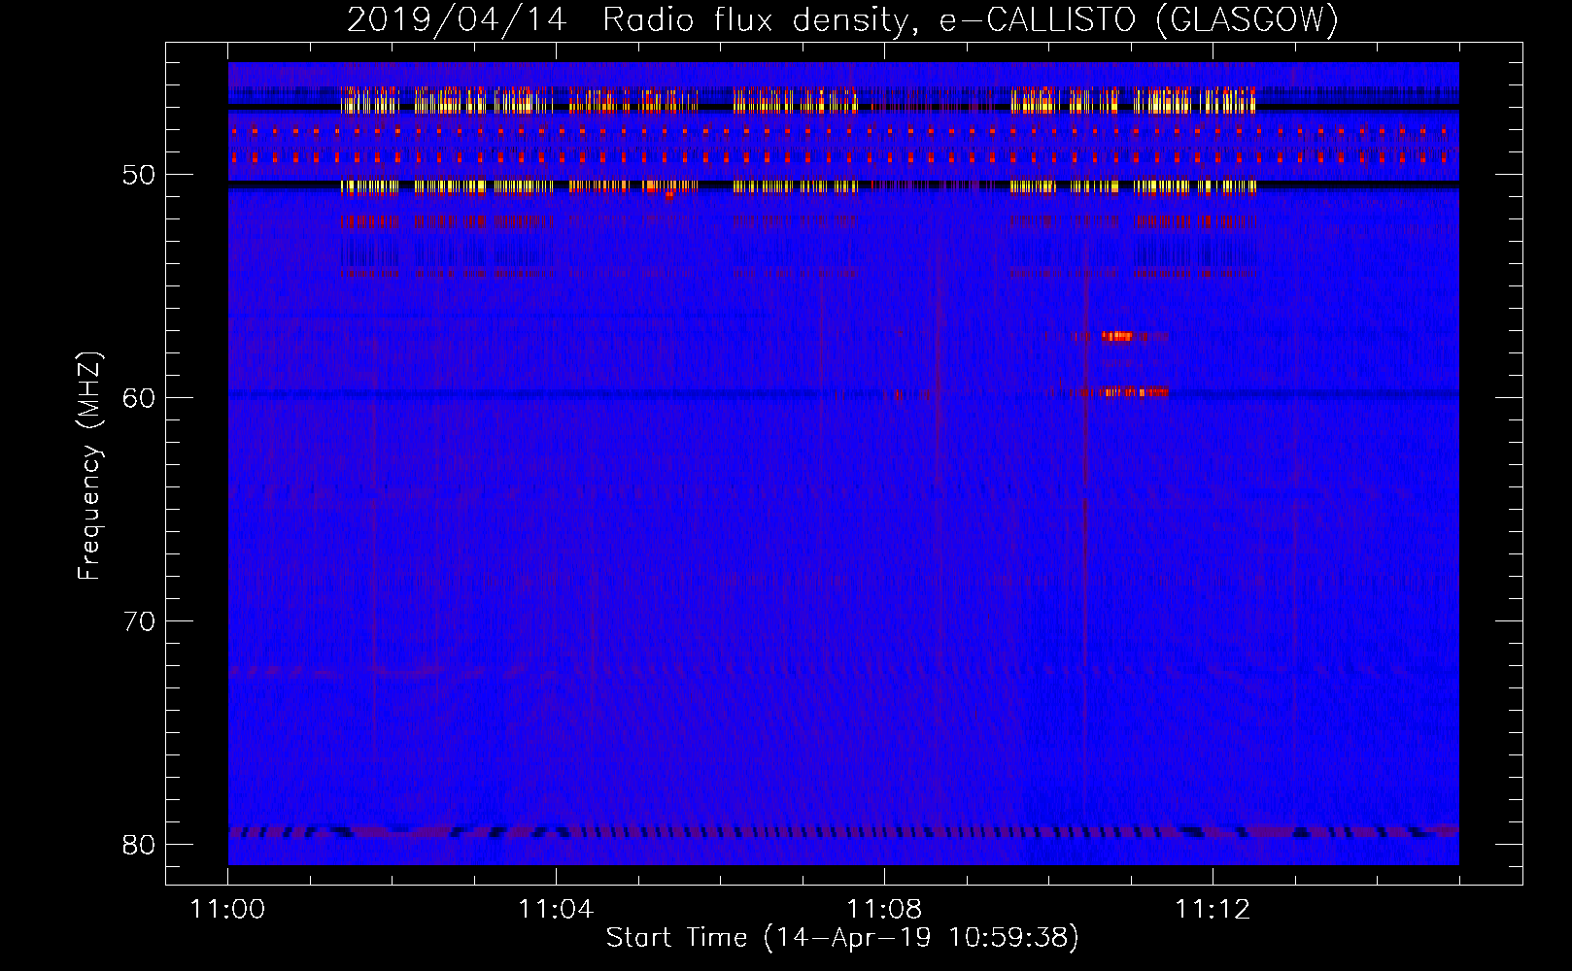The width and height of the screenshot is (1572, 971).
Task: Click the '60' frequency tick label
Action: point(139,398)
